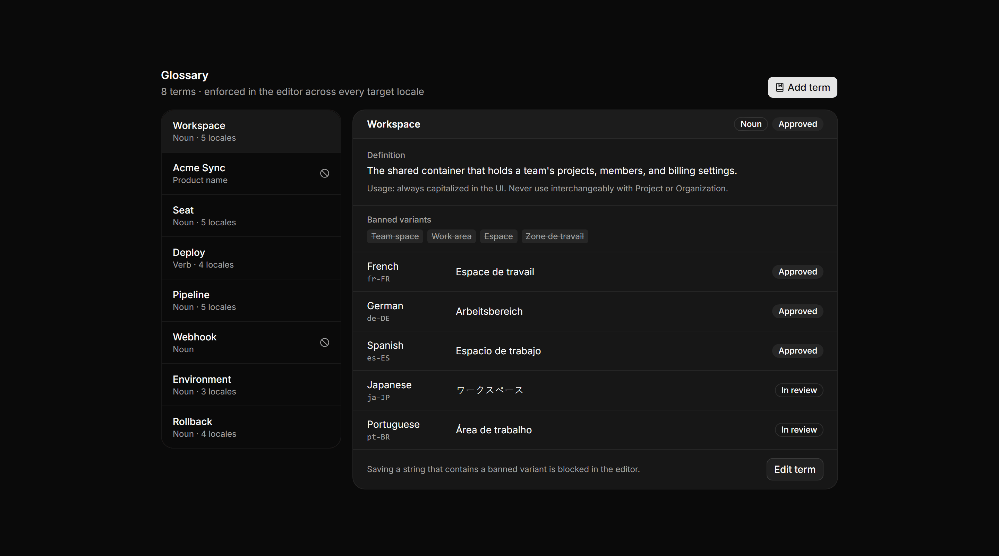The height and width of the screenshot is (556, 999).
Task: Select the Pipeline term
Action: point(251,300)
